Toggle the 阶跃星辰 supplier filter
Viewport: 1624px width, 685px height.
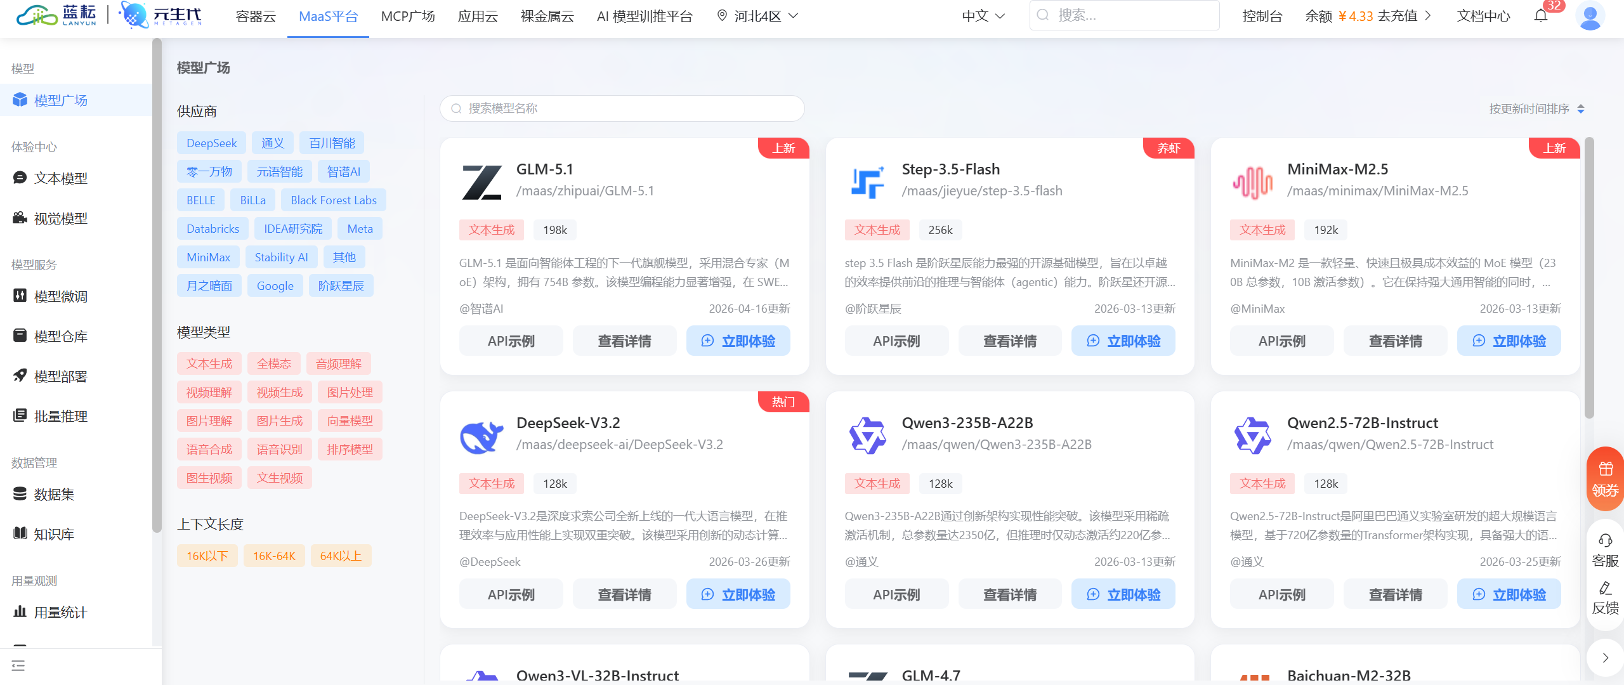(x=341, y=286)
